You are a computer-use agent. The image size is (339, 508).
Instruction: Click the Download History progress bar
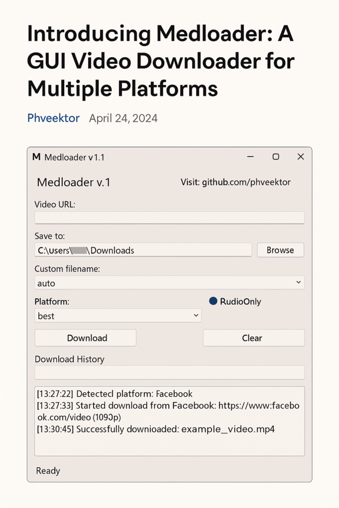click(169, 373)
